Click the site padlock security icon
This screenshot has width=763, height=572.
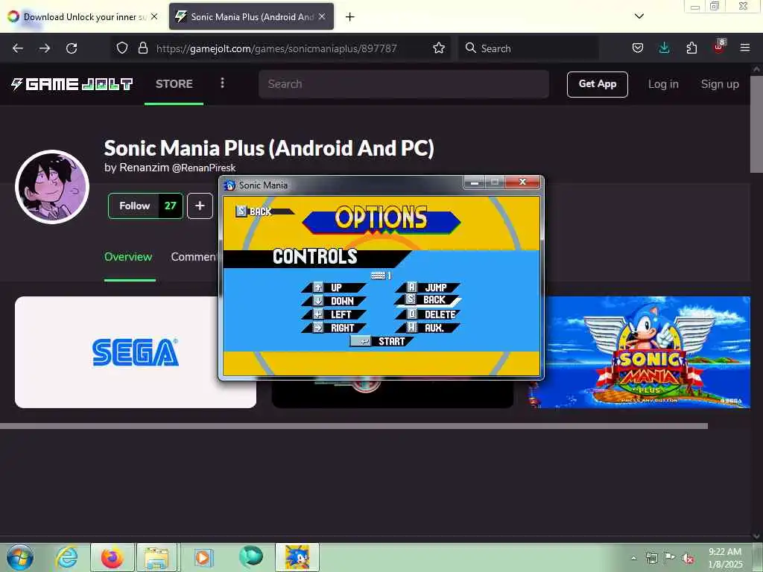click(142, 48)
